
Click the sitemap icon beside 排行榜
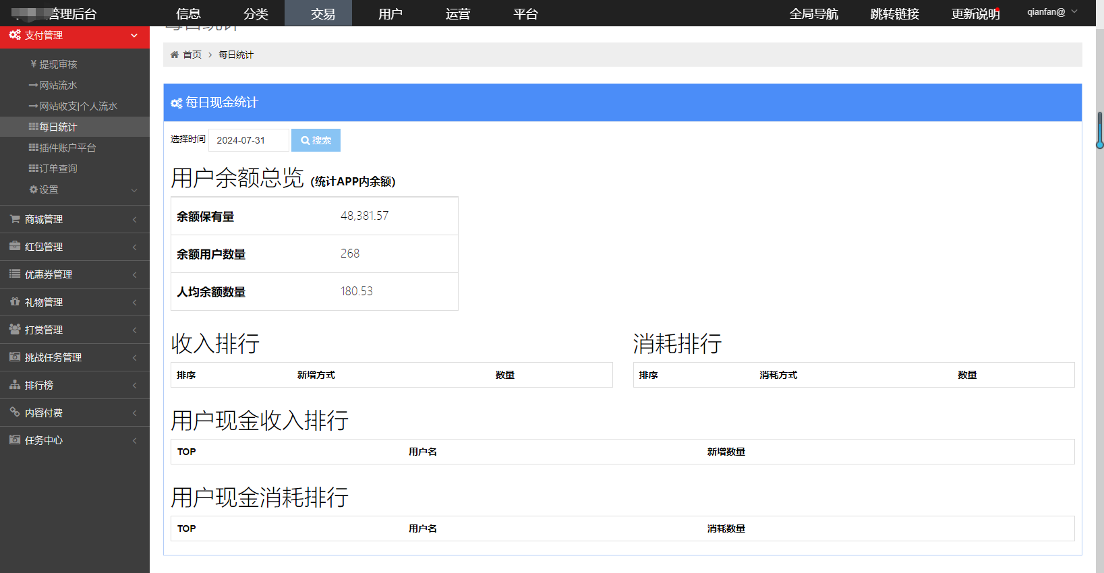click(15, 385)
